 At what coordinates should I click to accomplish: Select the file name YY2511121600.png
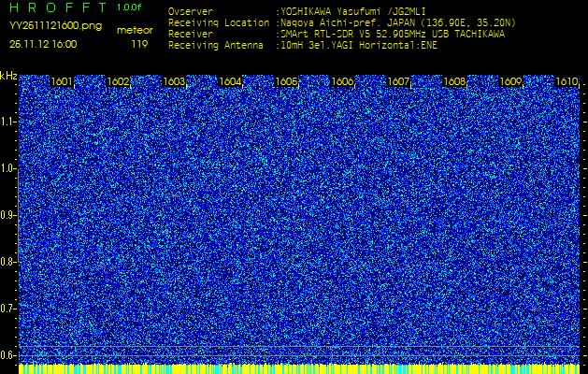coord(55,26)
